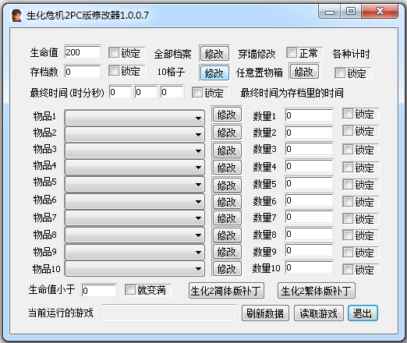Click 修改 button next to 物品2

pos(227,133)
